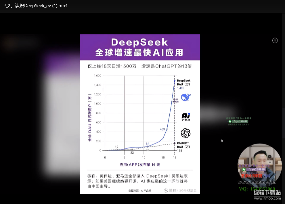
Task: Click the video title 2_2、认识DeepSeek_ev (1).mp4
Action: (35, 6)
